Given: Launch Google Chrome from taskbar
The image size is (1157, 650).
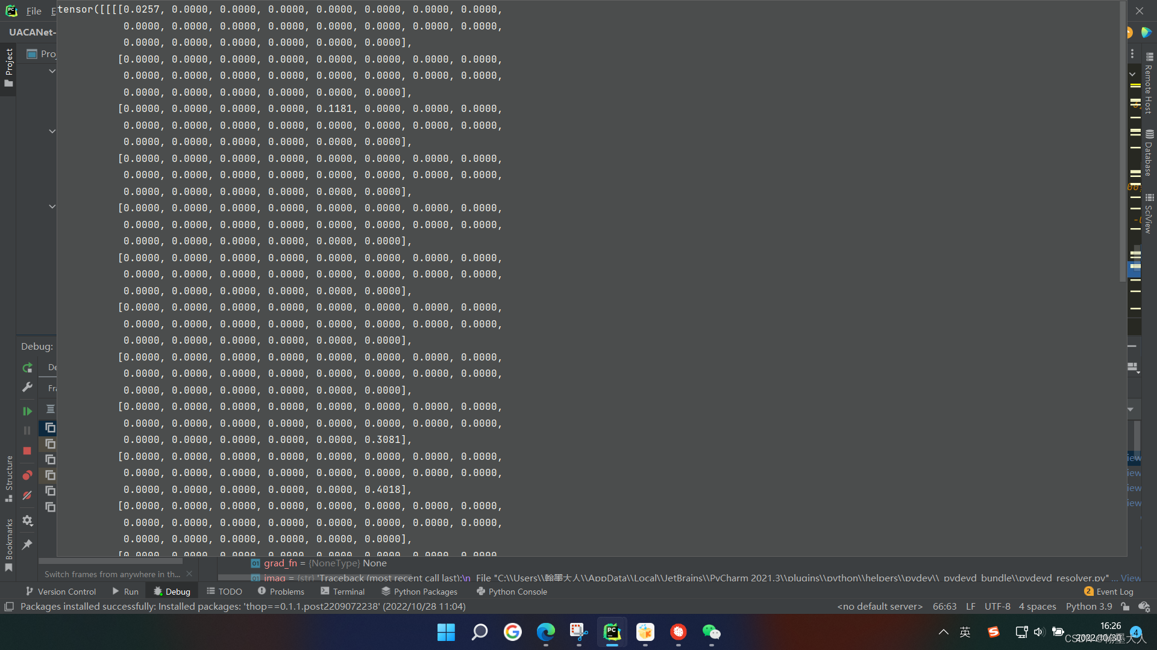Looking at the screenshot, I should pyautogui.click(x=513, y=633).
